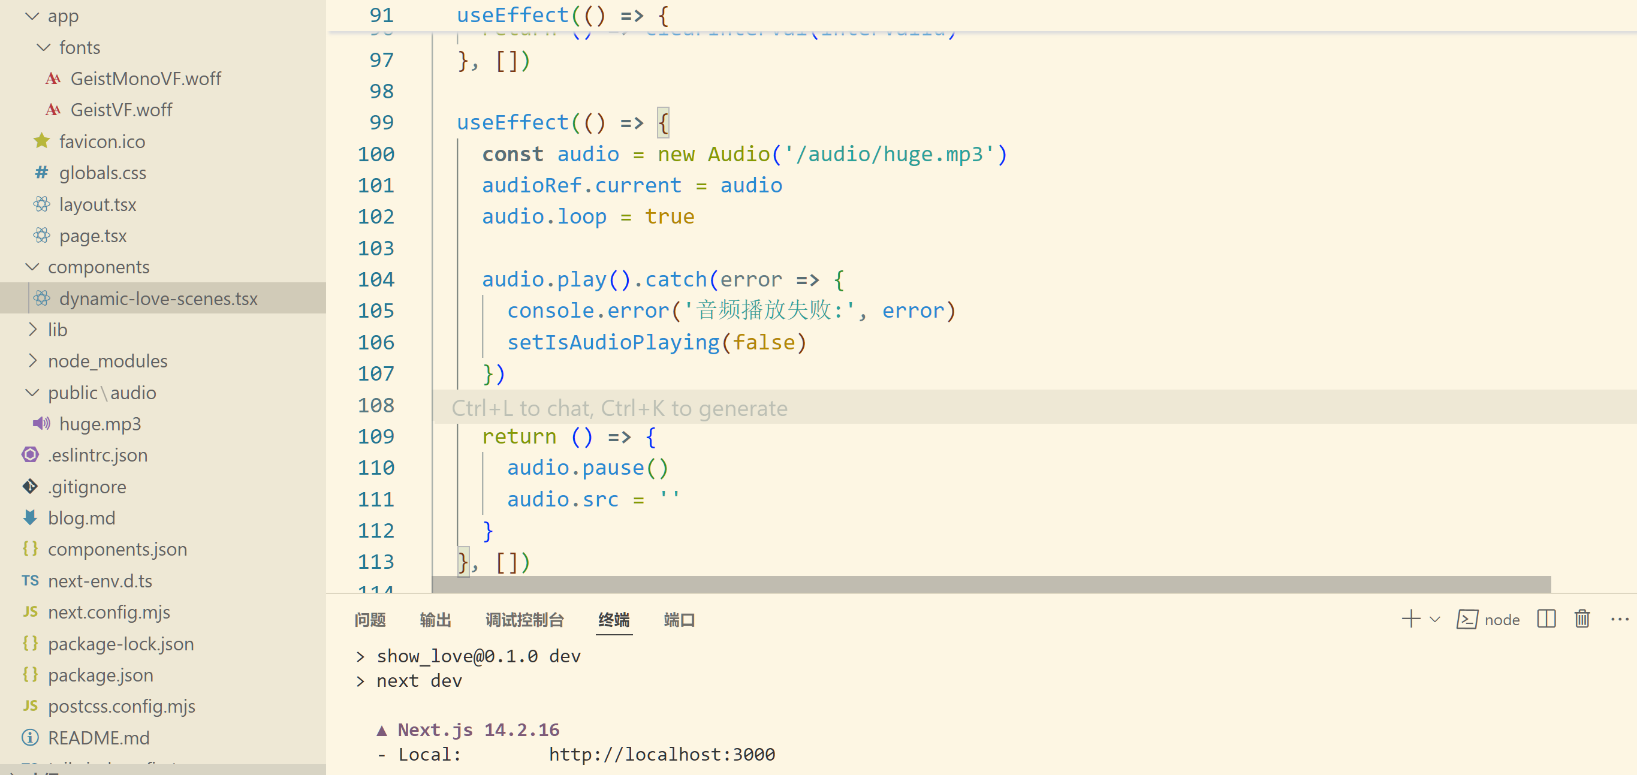Open the terminal launch profile dropdown arrow

click(x=1434, y=619)
